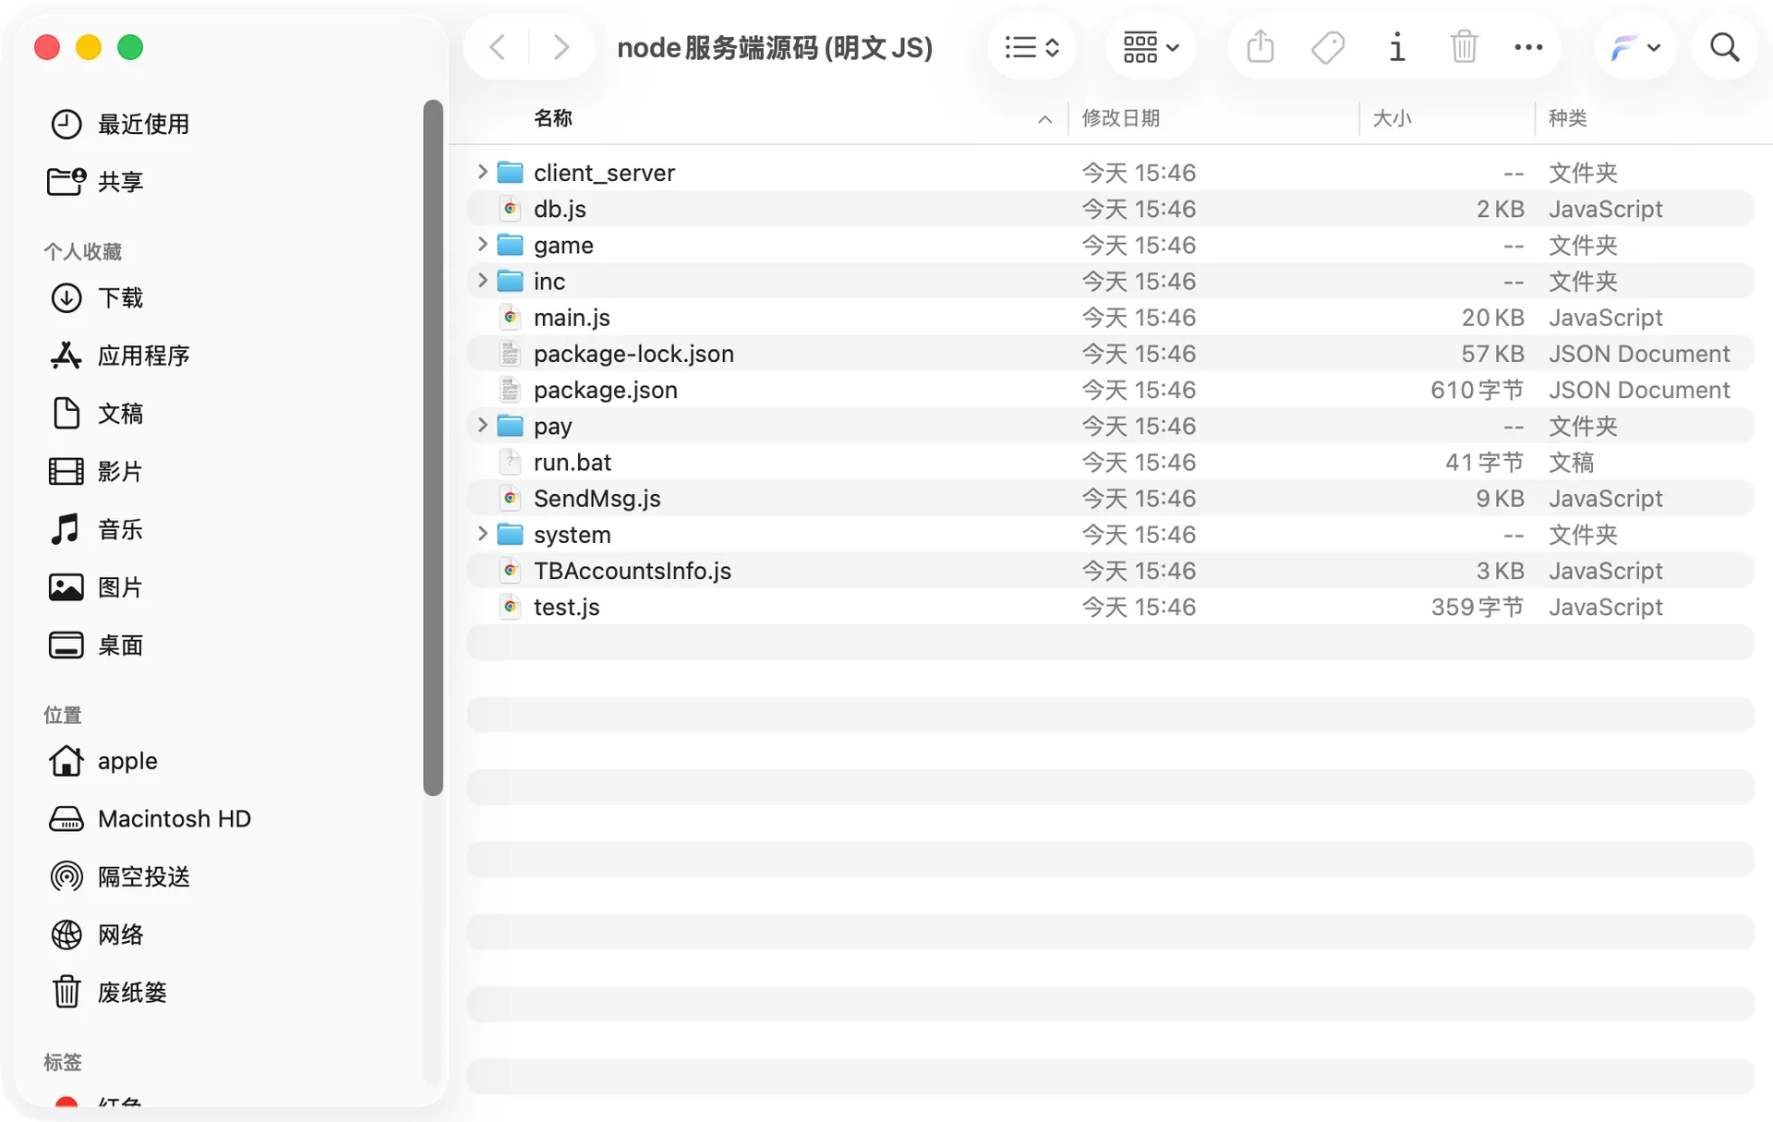Select the 文稿 sidebar icon
This screenshot has width=1773, height=1122.
(x=66, y=414)
